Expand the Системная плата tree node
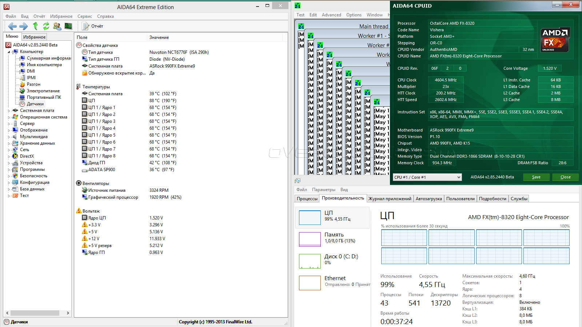 pos(9,111)
